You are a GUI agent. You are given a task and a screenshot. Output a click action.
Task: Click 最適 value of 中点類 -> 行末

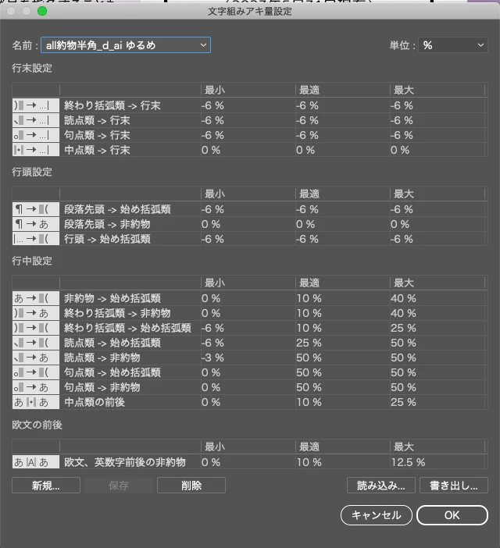305,151
